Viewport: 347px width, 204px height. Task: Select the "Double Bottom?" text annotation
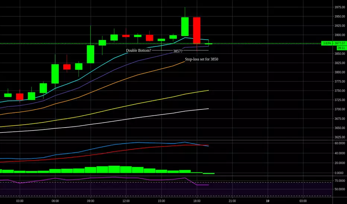[139, 50]
